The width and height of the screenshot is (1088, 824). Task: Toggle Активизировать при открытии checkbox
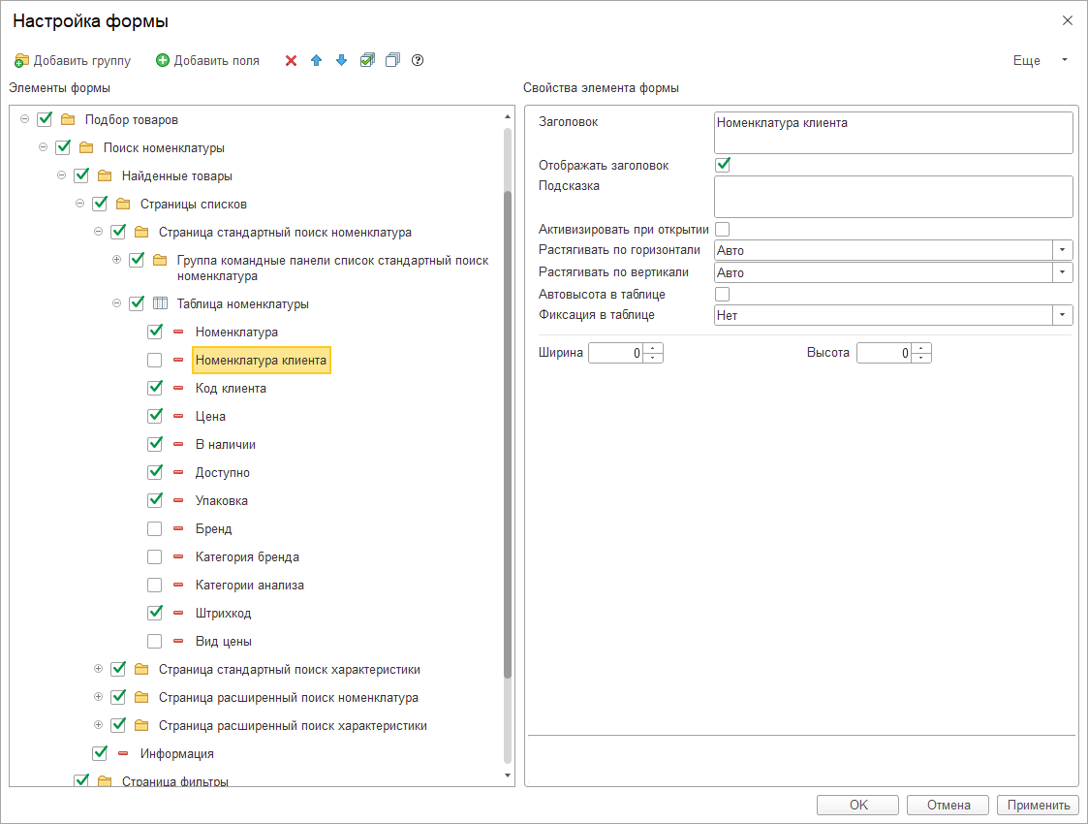(722, 230)
